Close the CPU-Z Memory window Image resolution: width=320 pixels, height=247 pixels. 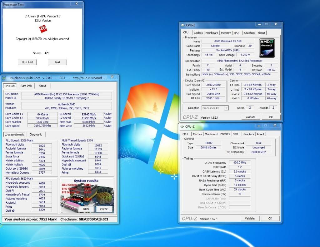275,126
